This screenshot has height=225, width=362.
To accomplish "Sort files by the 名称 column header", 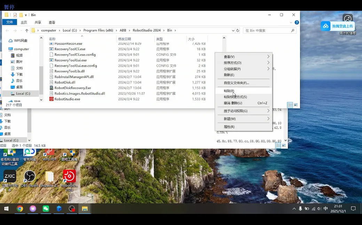I will tap(52, 39).
